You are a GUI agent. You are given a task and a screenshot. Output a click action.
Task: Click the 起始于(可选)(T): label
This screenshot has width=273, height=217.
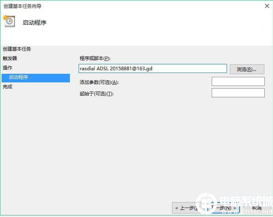97,94
